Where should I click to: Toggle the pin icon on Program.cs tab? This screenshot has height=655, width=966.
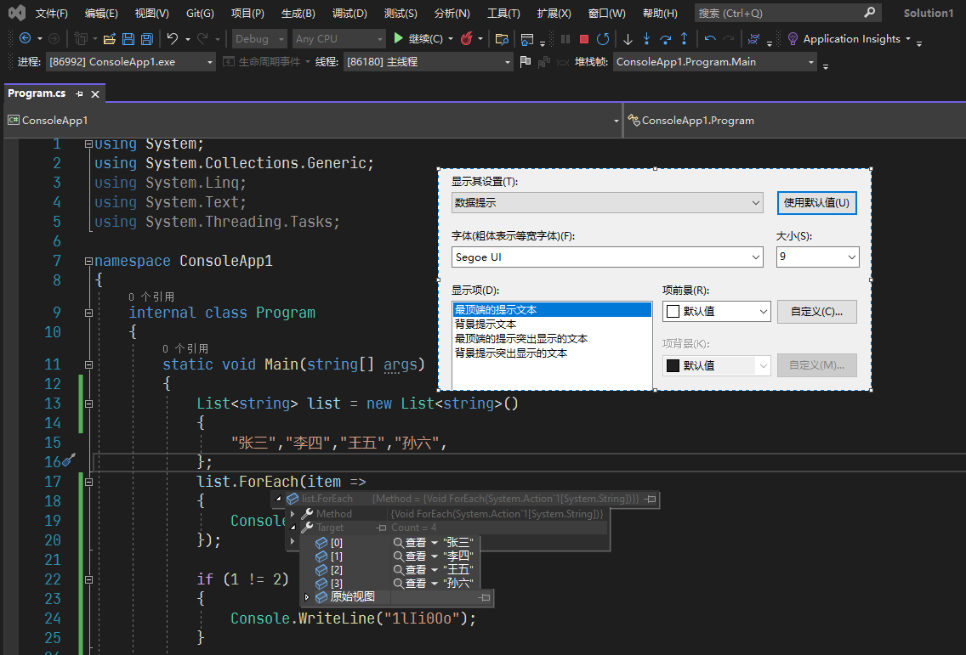coord(79,94)
